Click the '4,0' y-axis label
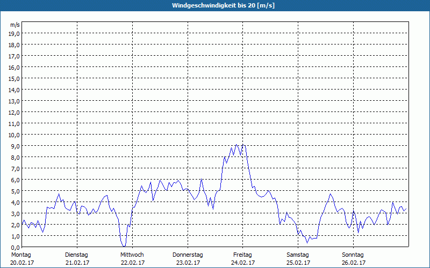 [16, 203]
